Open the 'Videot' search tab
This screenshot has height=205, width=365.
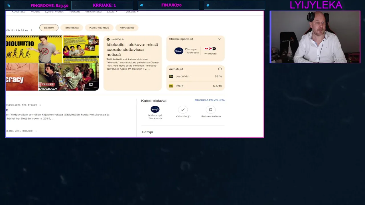35,12
